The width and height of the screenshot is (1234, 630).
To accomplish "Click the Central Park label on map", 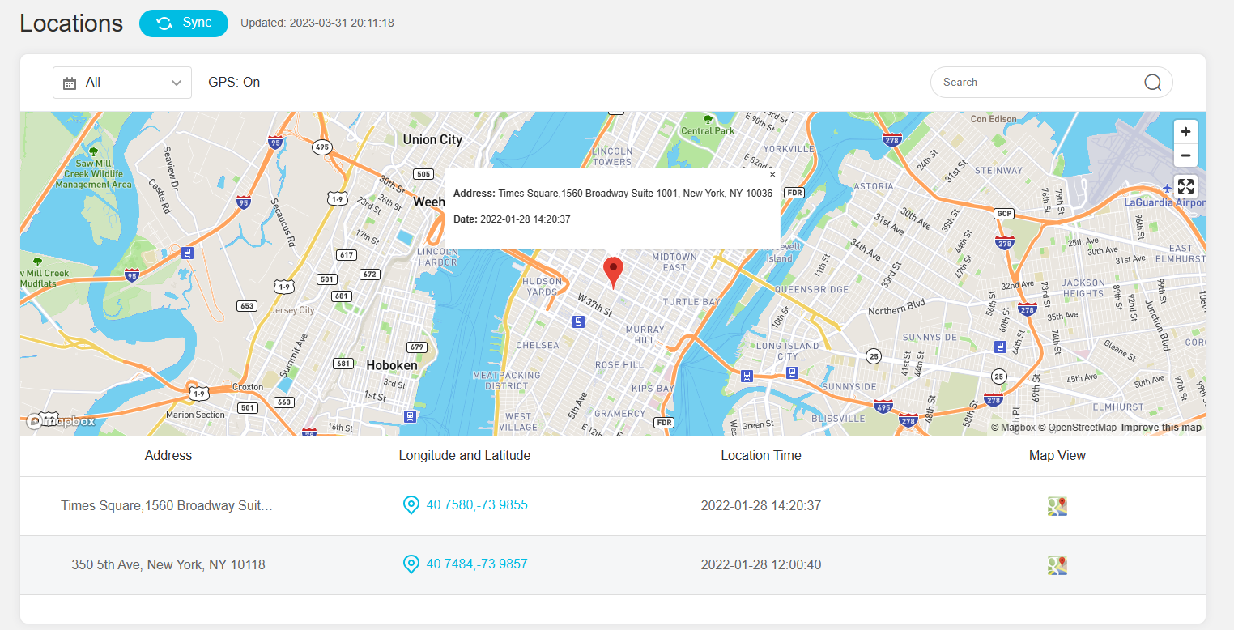I will coord(708,130).
